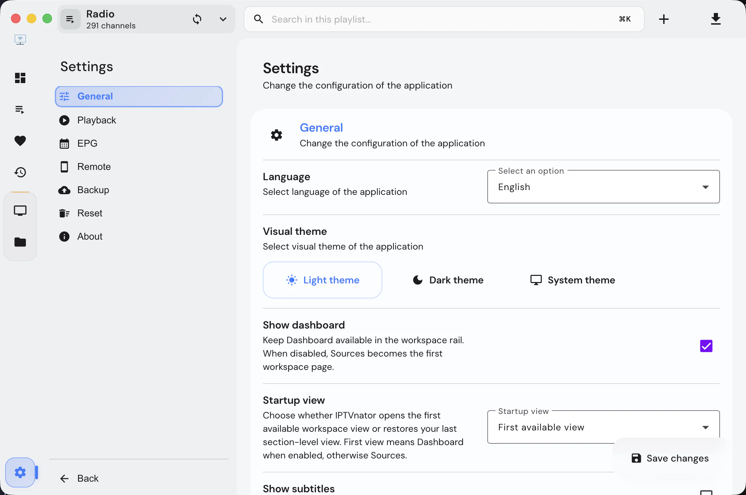Image resolution: width=746 pixels, height=495 pixels.
Task: Click the '291 channels' text
Action: pyautogui.click(x=111, y=26)
